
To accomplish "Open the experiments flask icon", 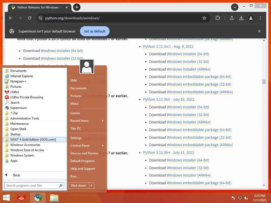I will [x=232, y=18].
